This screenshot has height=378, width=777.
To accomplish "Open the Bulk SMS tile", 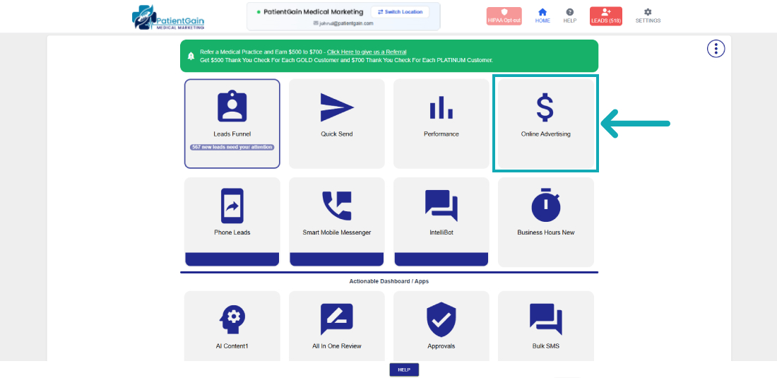I will 545,326.
